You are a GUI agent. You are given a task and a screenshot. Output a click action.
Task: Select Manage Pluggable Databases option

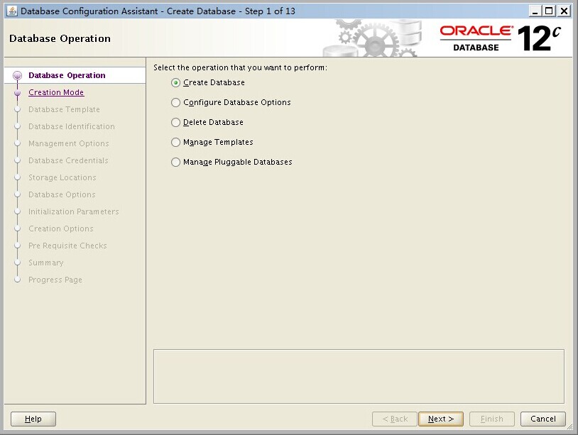pyautogui.click(x=176, y=162)
